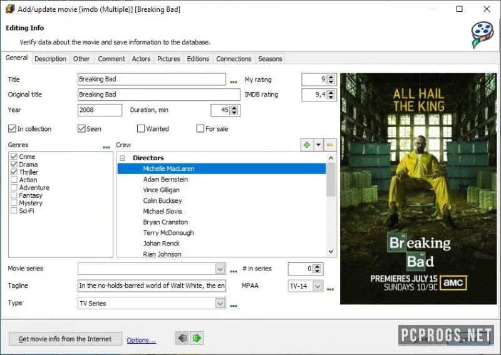Click crew list scroll down arrow
This screenshot has height=355, width=501.
pos(331,252)
